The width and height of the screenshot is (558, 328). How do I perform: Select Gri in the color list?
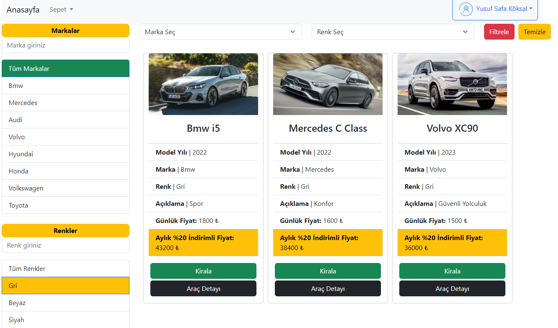(66, 285)
